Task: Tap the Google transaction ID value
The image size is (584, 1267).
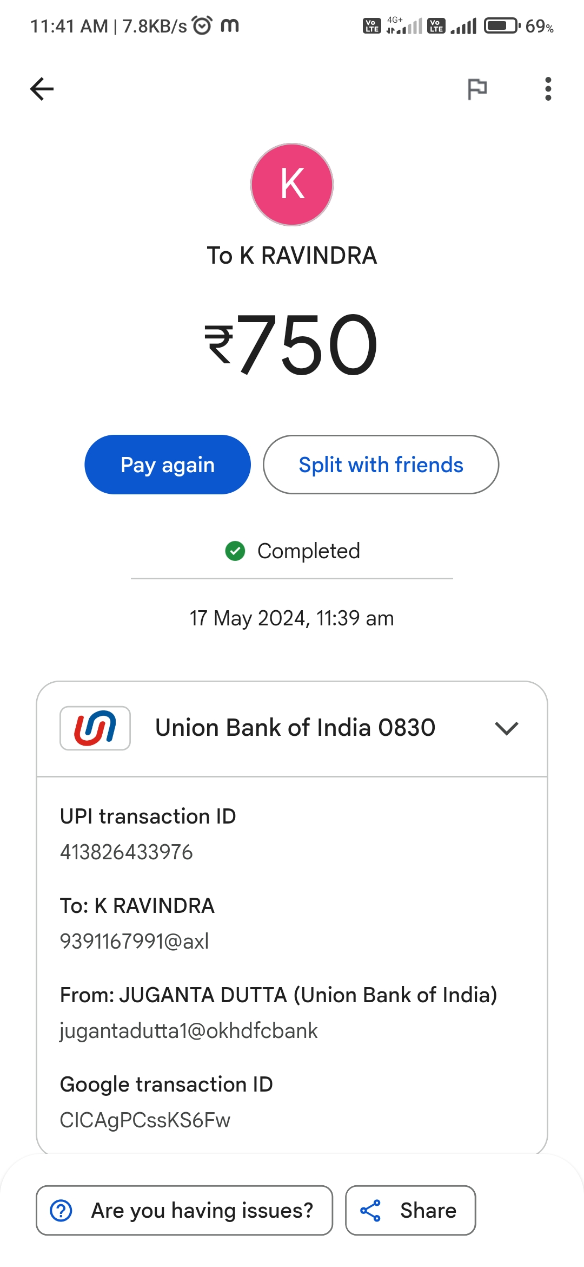Action: coord(145,1120)
